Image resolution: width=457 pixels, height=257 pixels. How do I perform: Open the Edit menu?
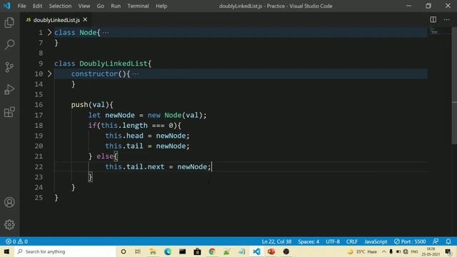point(37,6)
